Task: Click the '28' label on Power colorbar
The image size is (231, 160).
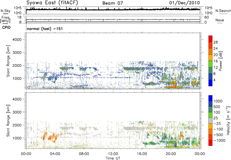Action: click(215, 42)
